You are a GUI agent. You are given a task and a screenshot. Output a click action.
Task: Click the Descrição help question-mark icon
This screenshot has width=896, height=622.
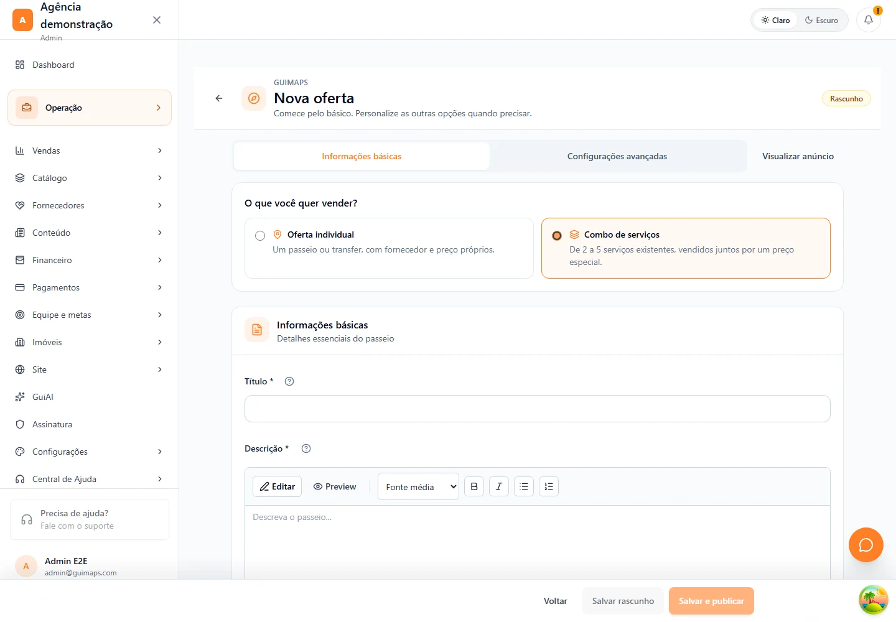click(306, 448)
